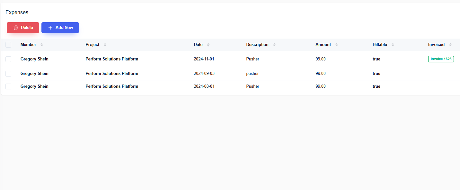Viewport: 460px width, 190px height.
Task: Click Pusher description in 2024-11-01 row
Action: [253, 59]
